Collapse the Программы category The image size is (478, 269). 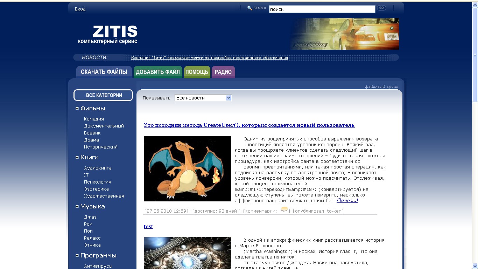77,256
